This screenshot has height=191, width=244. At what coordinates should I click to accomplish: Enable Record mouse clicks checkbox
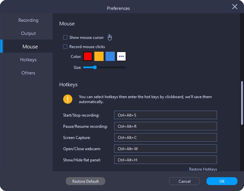click(65, 47)
